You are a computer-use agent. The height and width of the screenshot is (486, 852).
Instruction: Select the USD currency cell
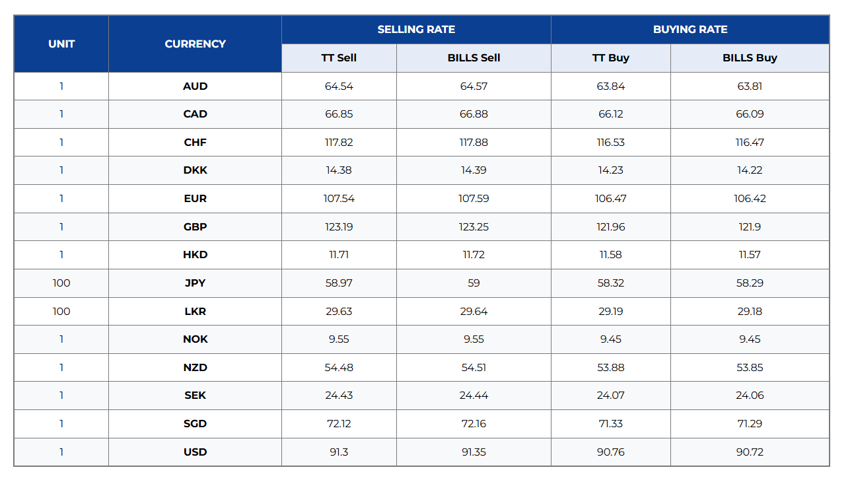[x=195, y=452]
